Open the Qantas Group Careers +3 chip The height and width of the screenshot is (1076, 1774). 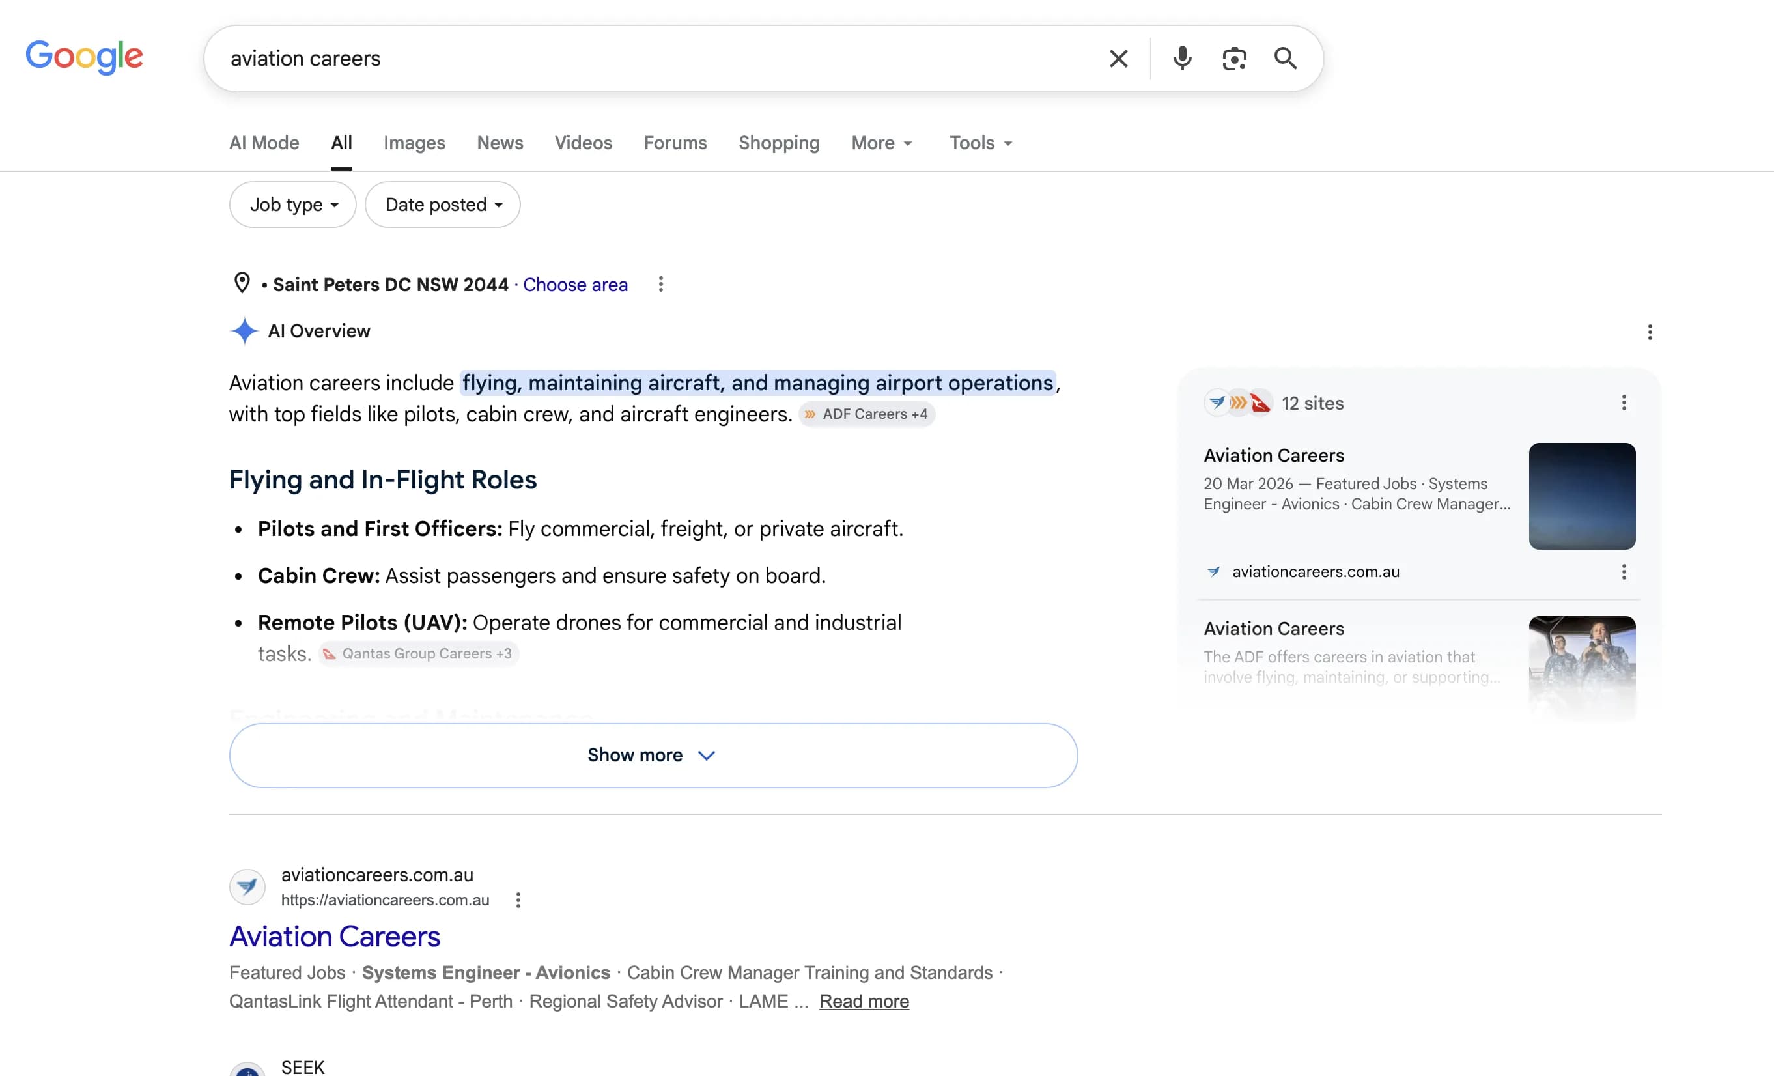click(x=418, y=653)
